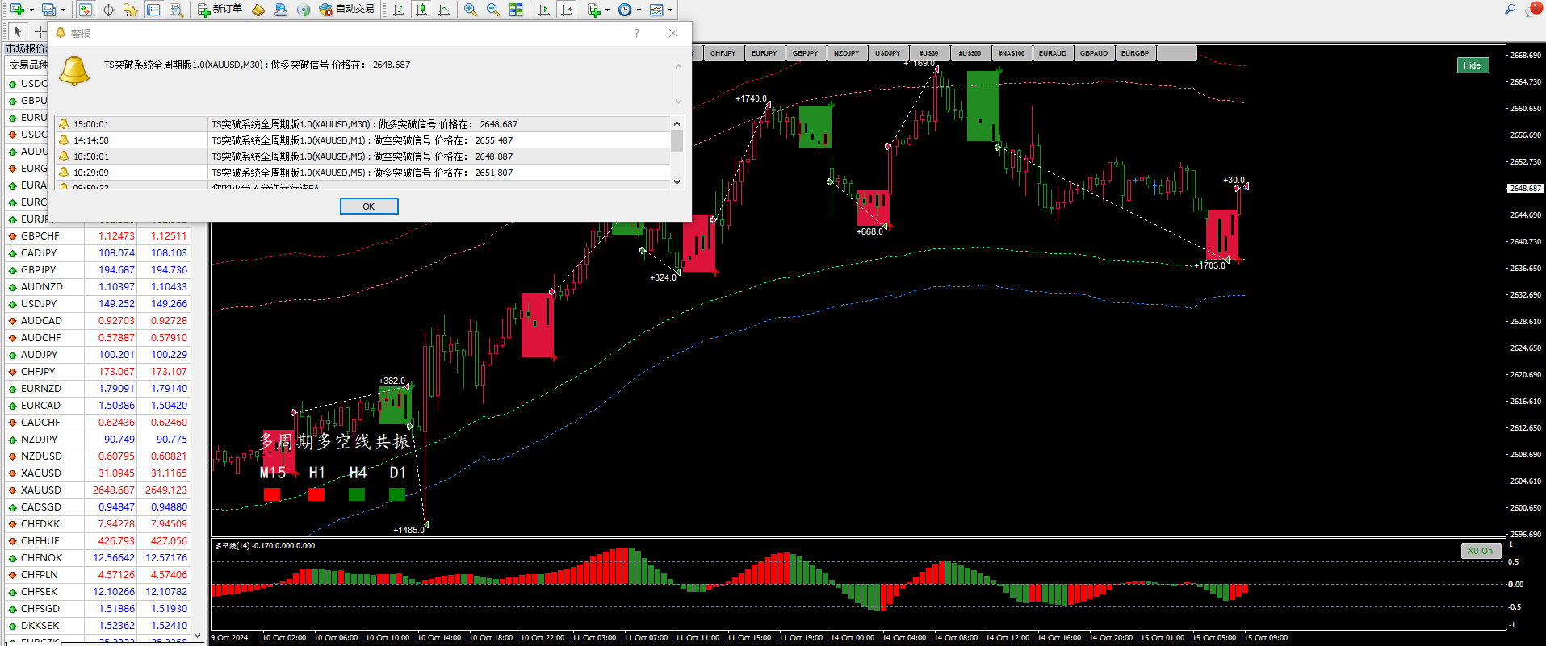Select the 14:14:58 alert row
This screenshot has height=646, width=1546.
(362, 140)
